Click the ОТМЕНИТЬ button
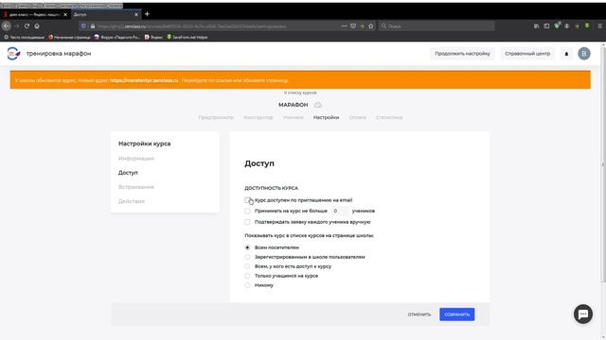Screen dimensions: 606x340 tap(419, 314)
